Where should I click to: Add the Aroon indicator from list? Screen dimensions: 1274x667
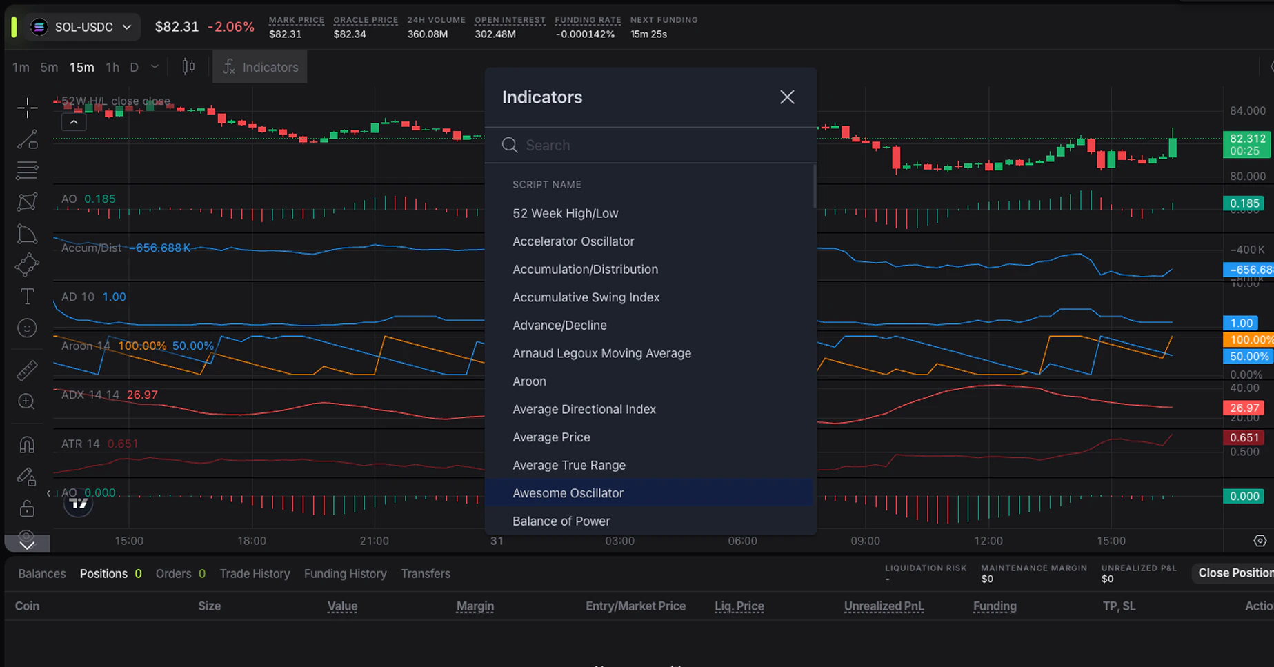648,381
